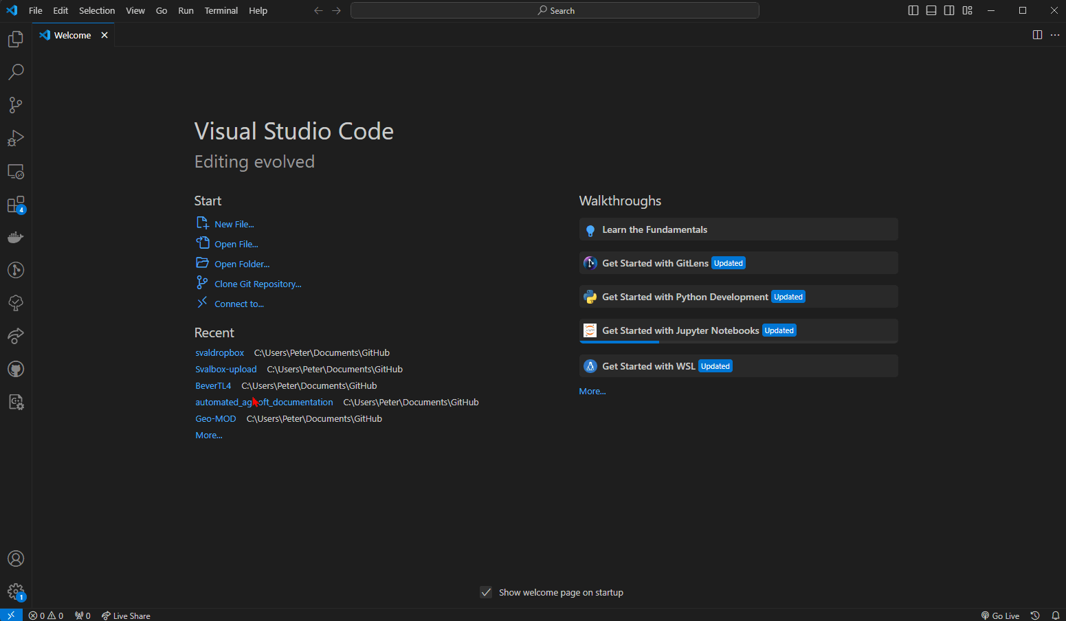Open the File menu
This screenshot has width=1066, height=621.
(x=35, y=10)
